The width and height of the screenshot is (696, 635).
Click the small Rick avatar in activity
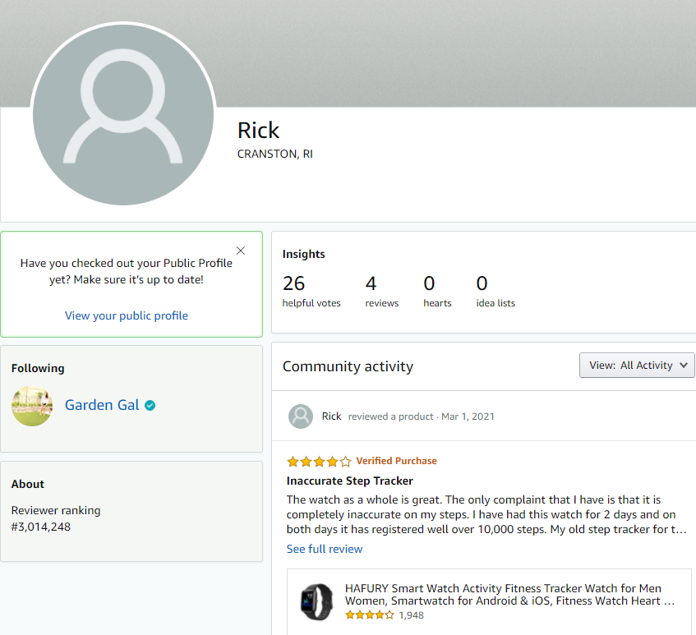(301, 416)
